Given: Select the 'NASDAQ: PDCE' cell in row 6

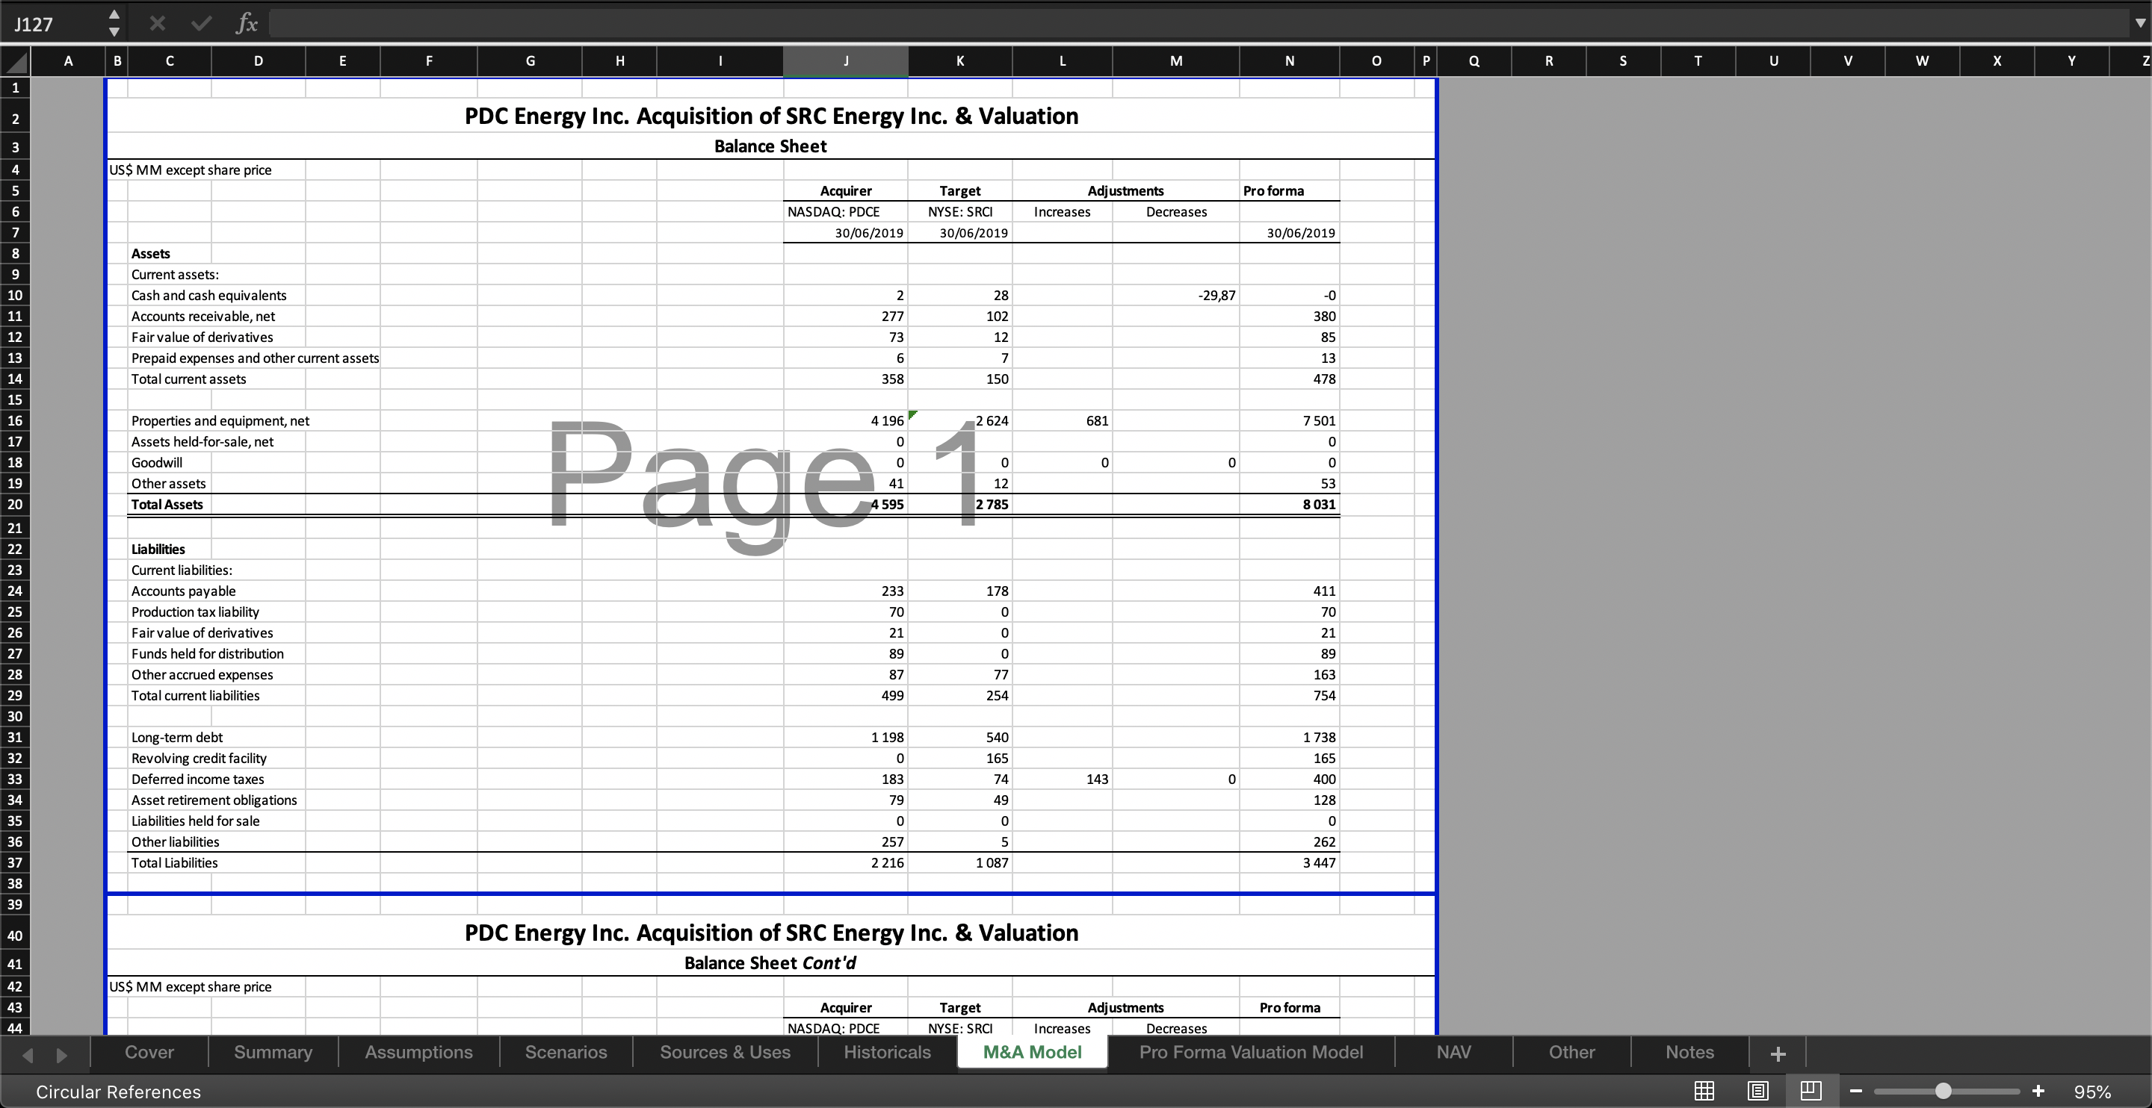Looking at the screenshot, I should pyautogui.click(x=845, y=212).
